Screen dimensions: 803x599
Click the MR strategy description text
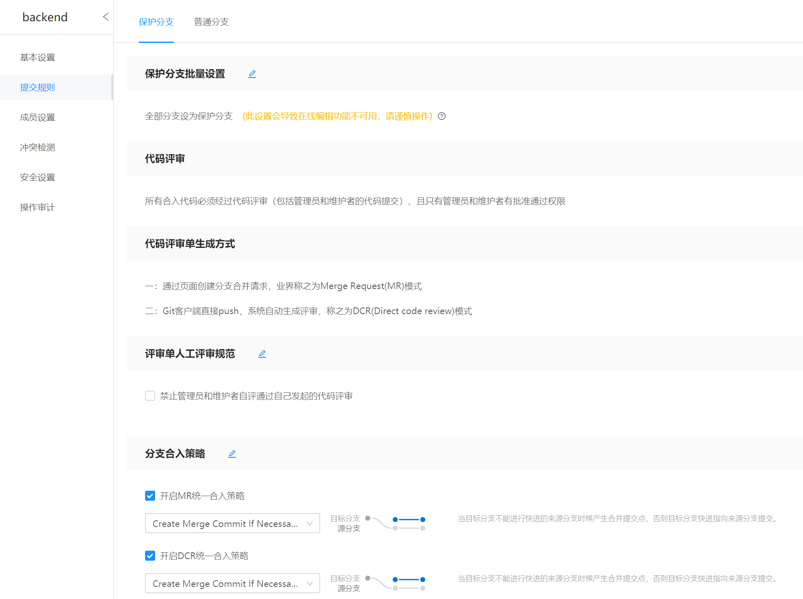pyautogui.click(x=619, y=519)
